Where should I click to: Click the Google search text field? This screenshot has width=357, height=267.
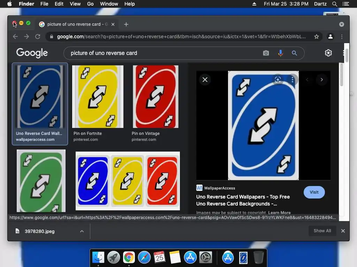point(164,53)
